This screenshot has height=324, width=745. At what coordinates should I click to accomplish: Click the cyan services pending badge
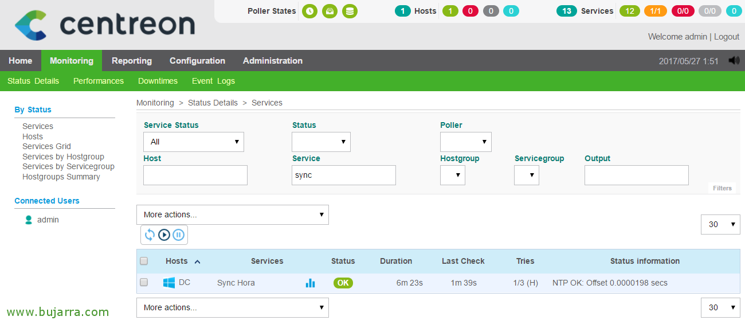coord(734,11)
